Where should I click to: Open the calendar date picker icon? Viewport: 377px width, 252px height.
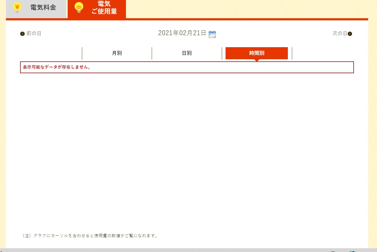point(212,34)
